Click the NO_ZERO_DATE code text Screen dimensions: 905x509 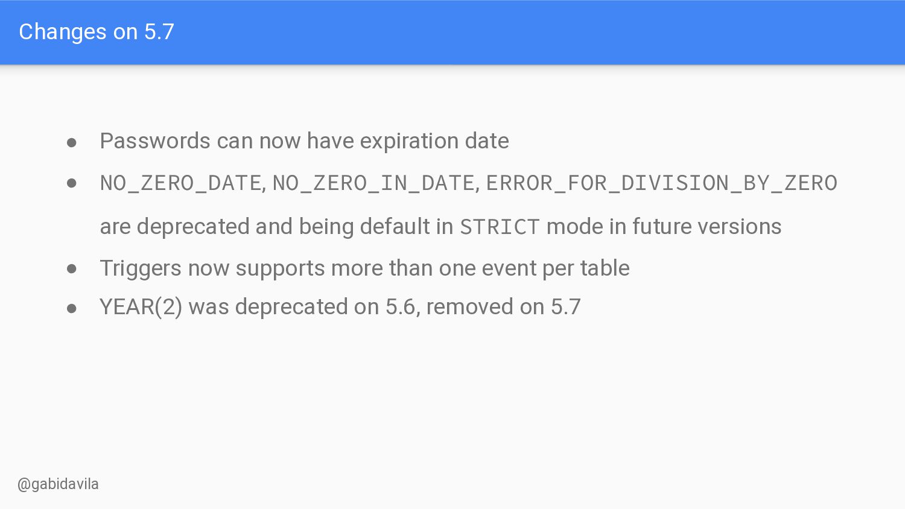180,183
